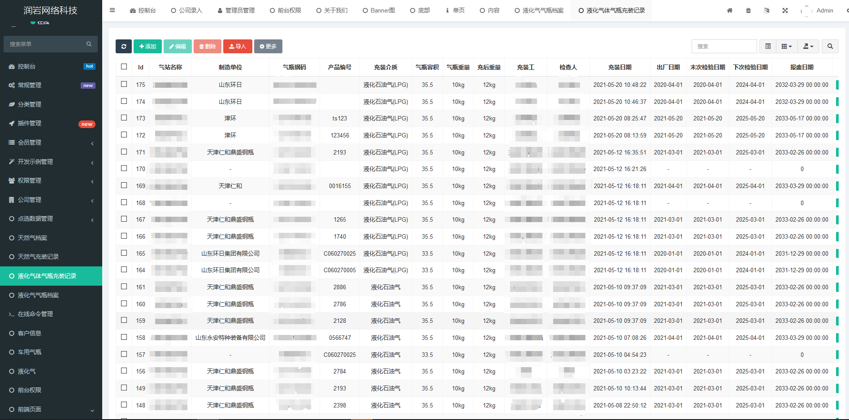Select the checkbox for row Id 165
Image resolution: width=849 pixels, height=420 pixels.
coord(124,253)
